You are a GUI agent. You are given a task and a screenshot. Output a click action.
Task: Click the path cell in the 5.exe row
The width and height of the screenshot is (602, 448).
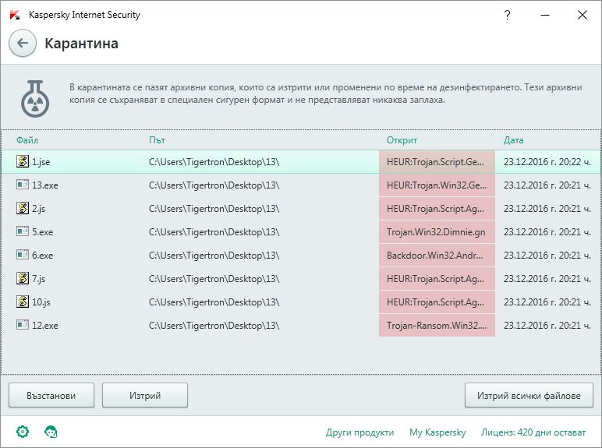214,232
